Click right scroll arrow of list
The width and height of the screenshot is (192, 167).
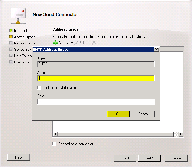pos(181,135)
